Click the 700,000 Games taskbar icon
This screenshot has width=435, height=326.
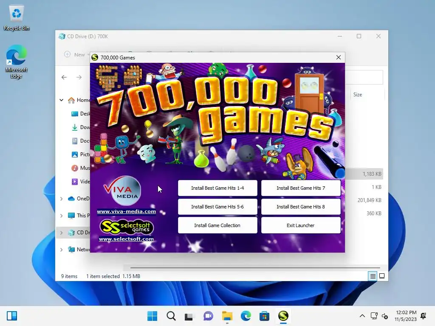283,316
